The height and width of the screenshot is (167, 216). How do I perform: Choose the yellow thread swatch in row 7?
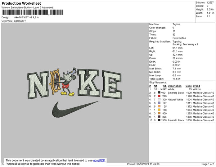159,110
